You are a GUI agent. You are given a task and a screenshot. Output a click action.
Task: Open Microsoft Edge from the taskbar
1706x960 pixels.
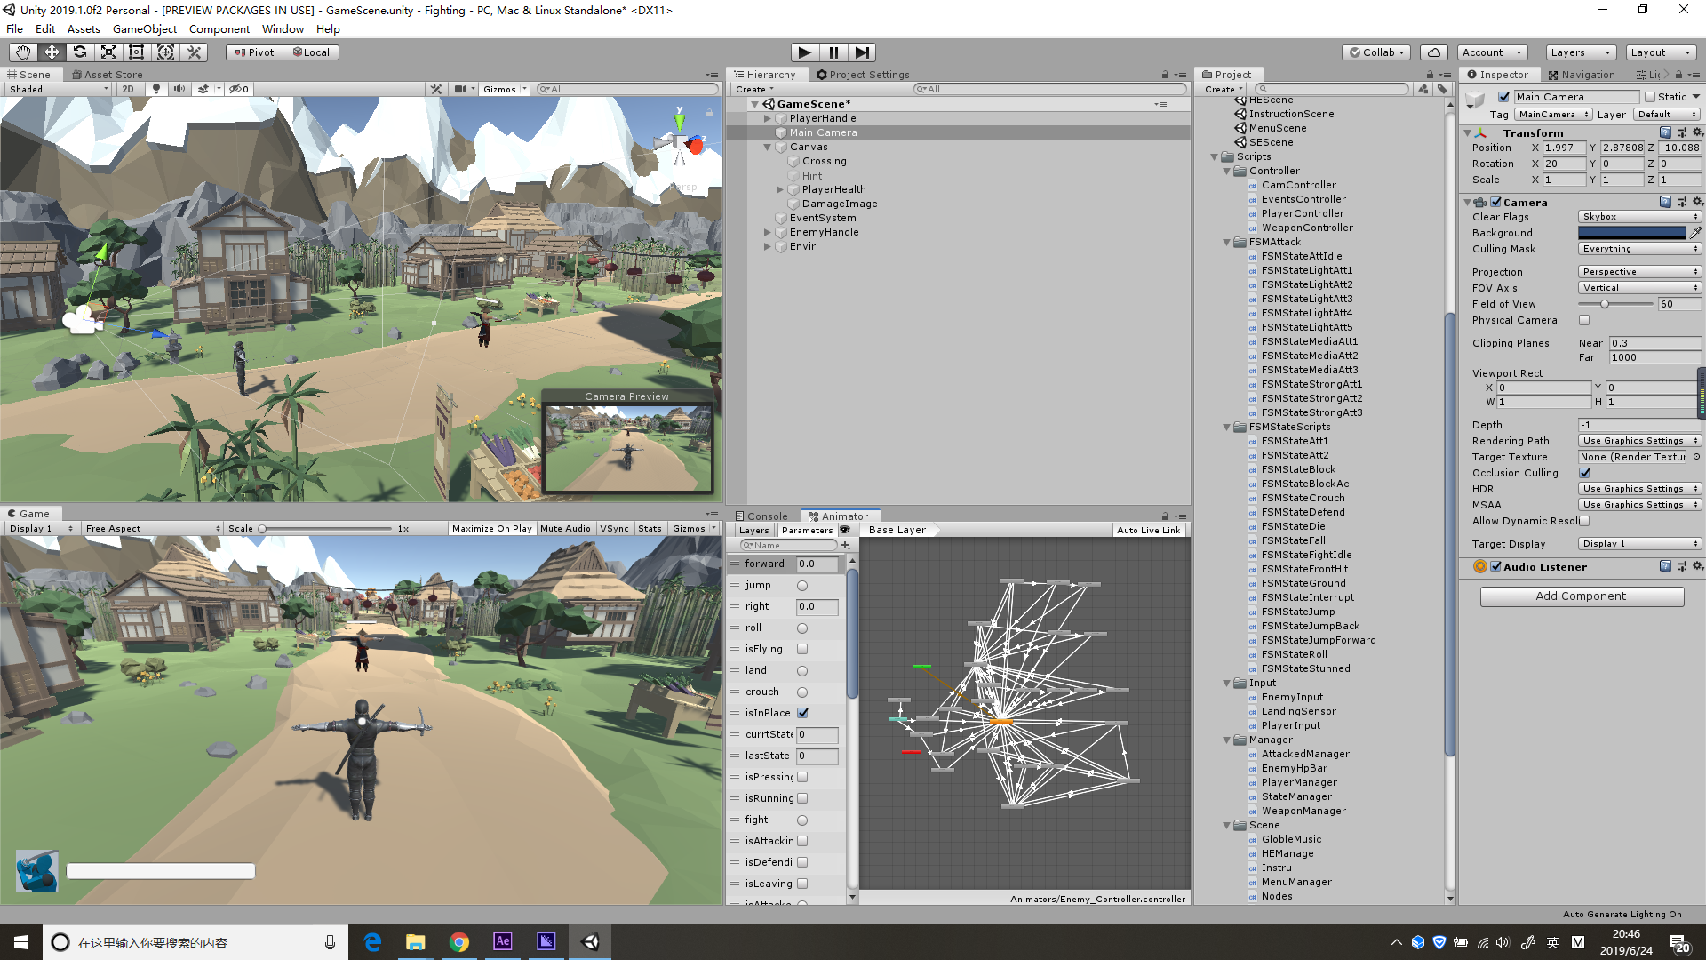pos(372,942)
